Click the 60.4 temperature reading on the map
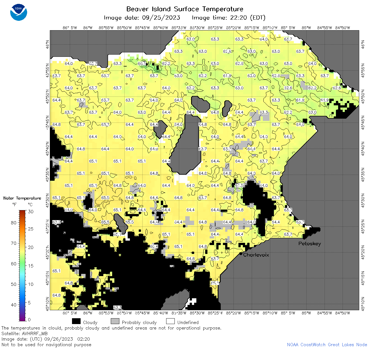The width and height of the screenshot is (370, 349). pos(154,246)
